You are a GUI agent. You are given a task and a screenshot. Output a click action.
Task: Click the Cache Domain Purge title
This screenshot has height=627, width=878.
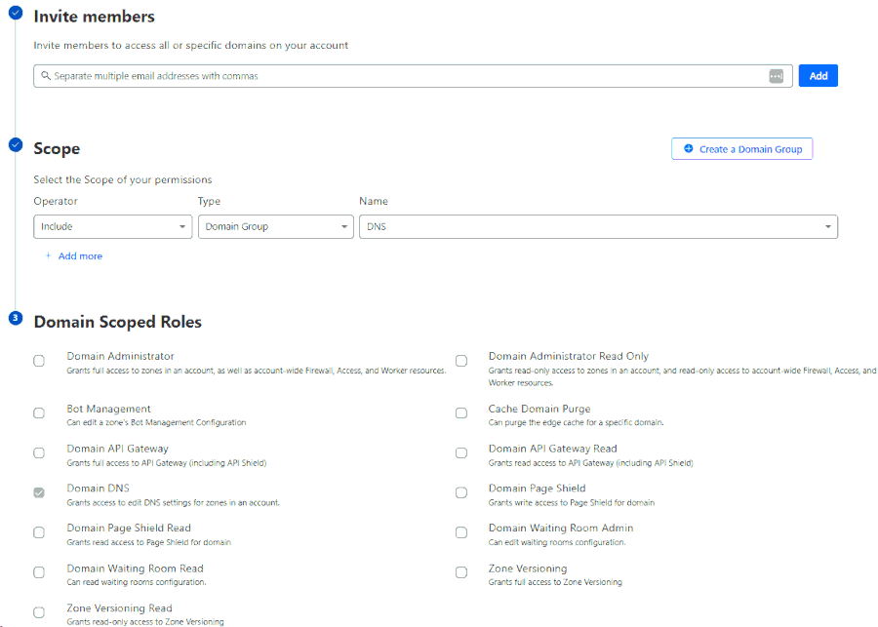tap(539, 409)
